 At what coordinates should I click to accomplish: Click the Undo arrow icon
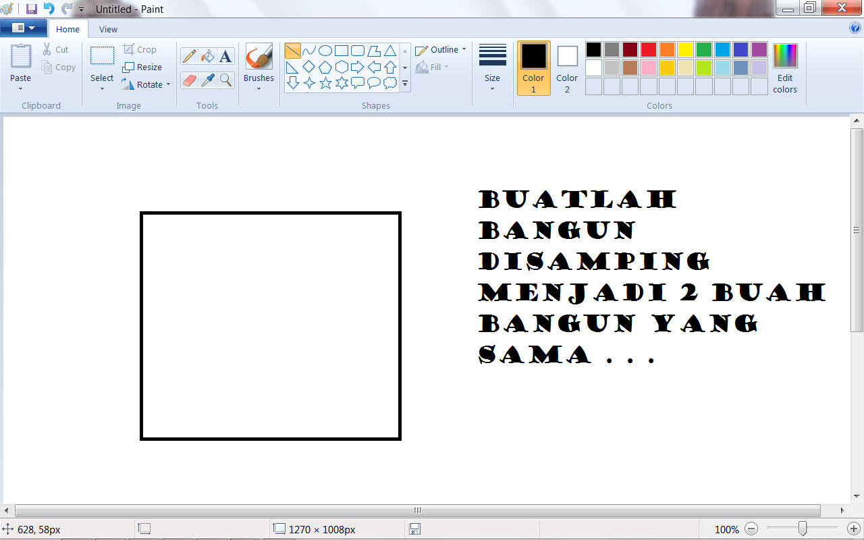(x=49, y=9)
